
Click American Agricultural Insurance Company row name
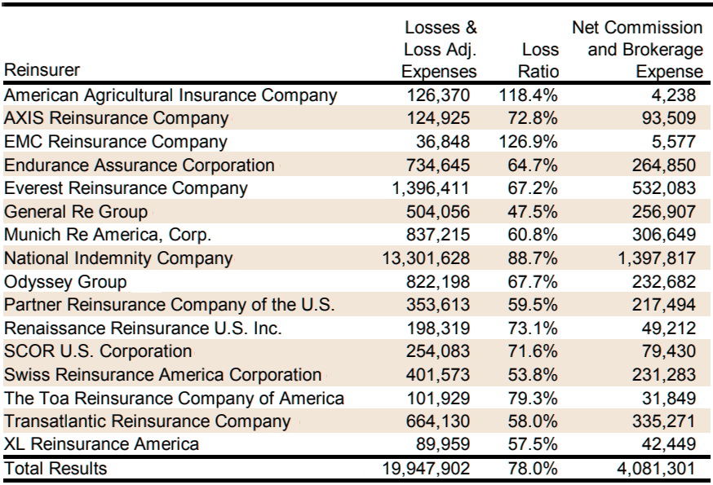[x=170, y=95]
